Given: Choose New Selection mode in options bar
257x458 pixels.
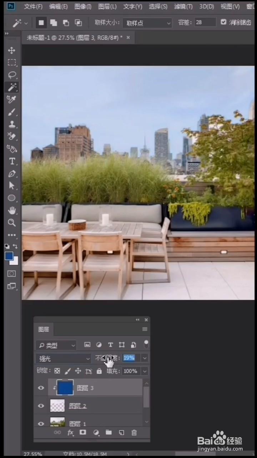Looking at the screenshot, I should (x=41, y=23).
